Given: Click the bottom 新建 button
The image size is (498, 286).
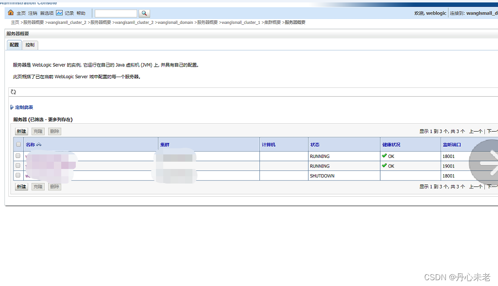Looking at the screenshot, I should click(x=21, y=186).
